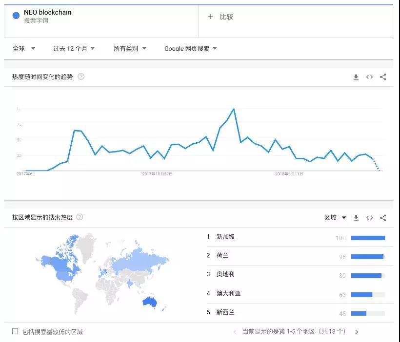Select 澳大利亚 in the region list
Screen dimensions: 400x342
tap(228, 293)
